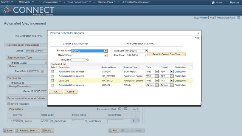Add a new row with the plus icon

coord(133,121)
